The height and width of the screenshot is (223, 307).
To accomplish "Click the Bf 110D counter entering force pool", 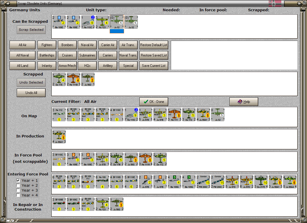I will point(117,182).
